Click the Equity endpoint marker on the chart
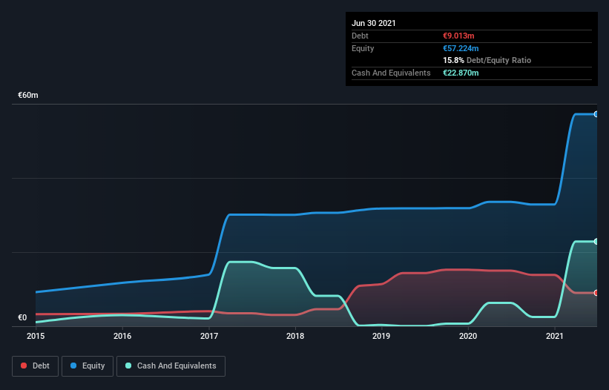Screen dimensions: 609x390 (596, 114)
